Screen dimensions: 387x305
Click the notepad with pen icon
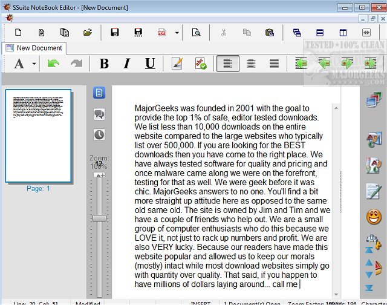(374, 191)
